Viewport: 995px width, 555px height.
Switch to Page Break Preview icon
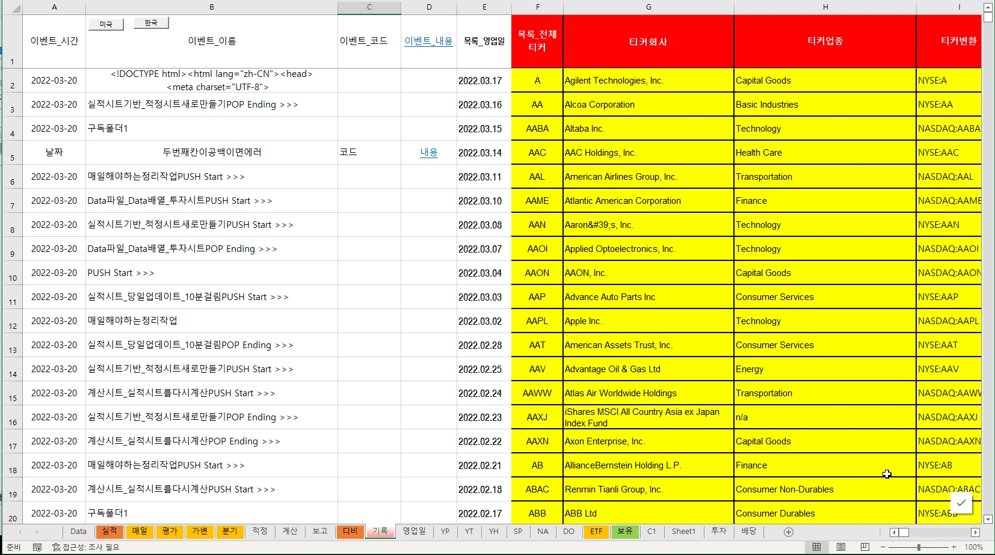click(864, 547)
